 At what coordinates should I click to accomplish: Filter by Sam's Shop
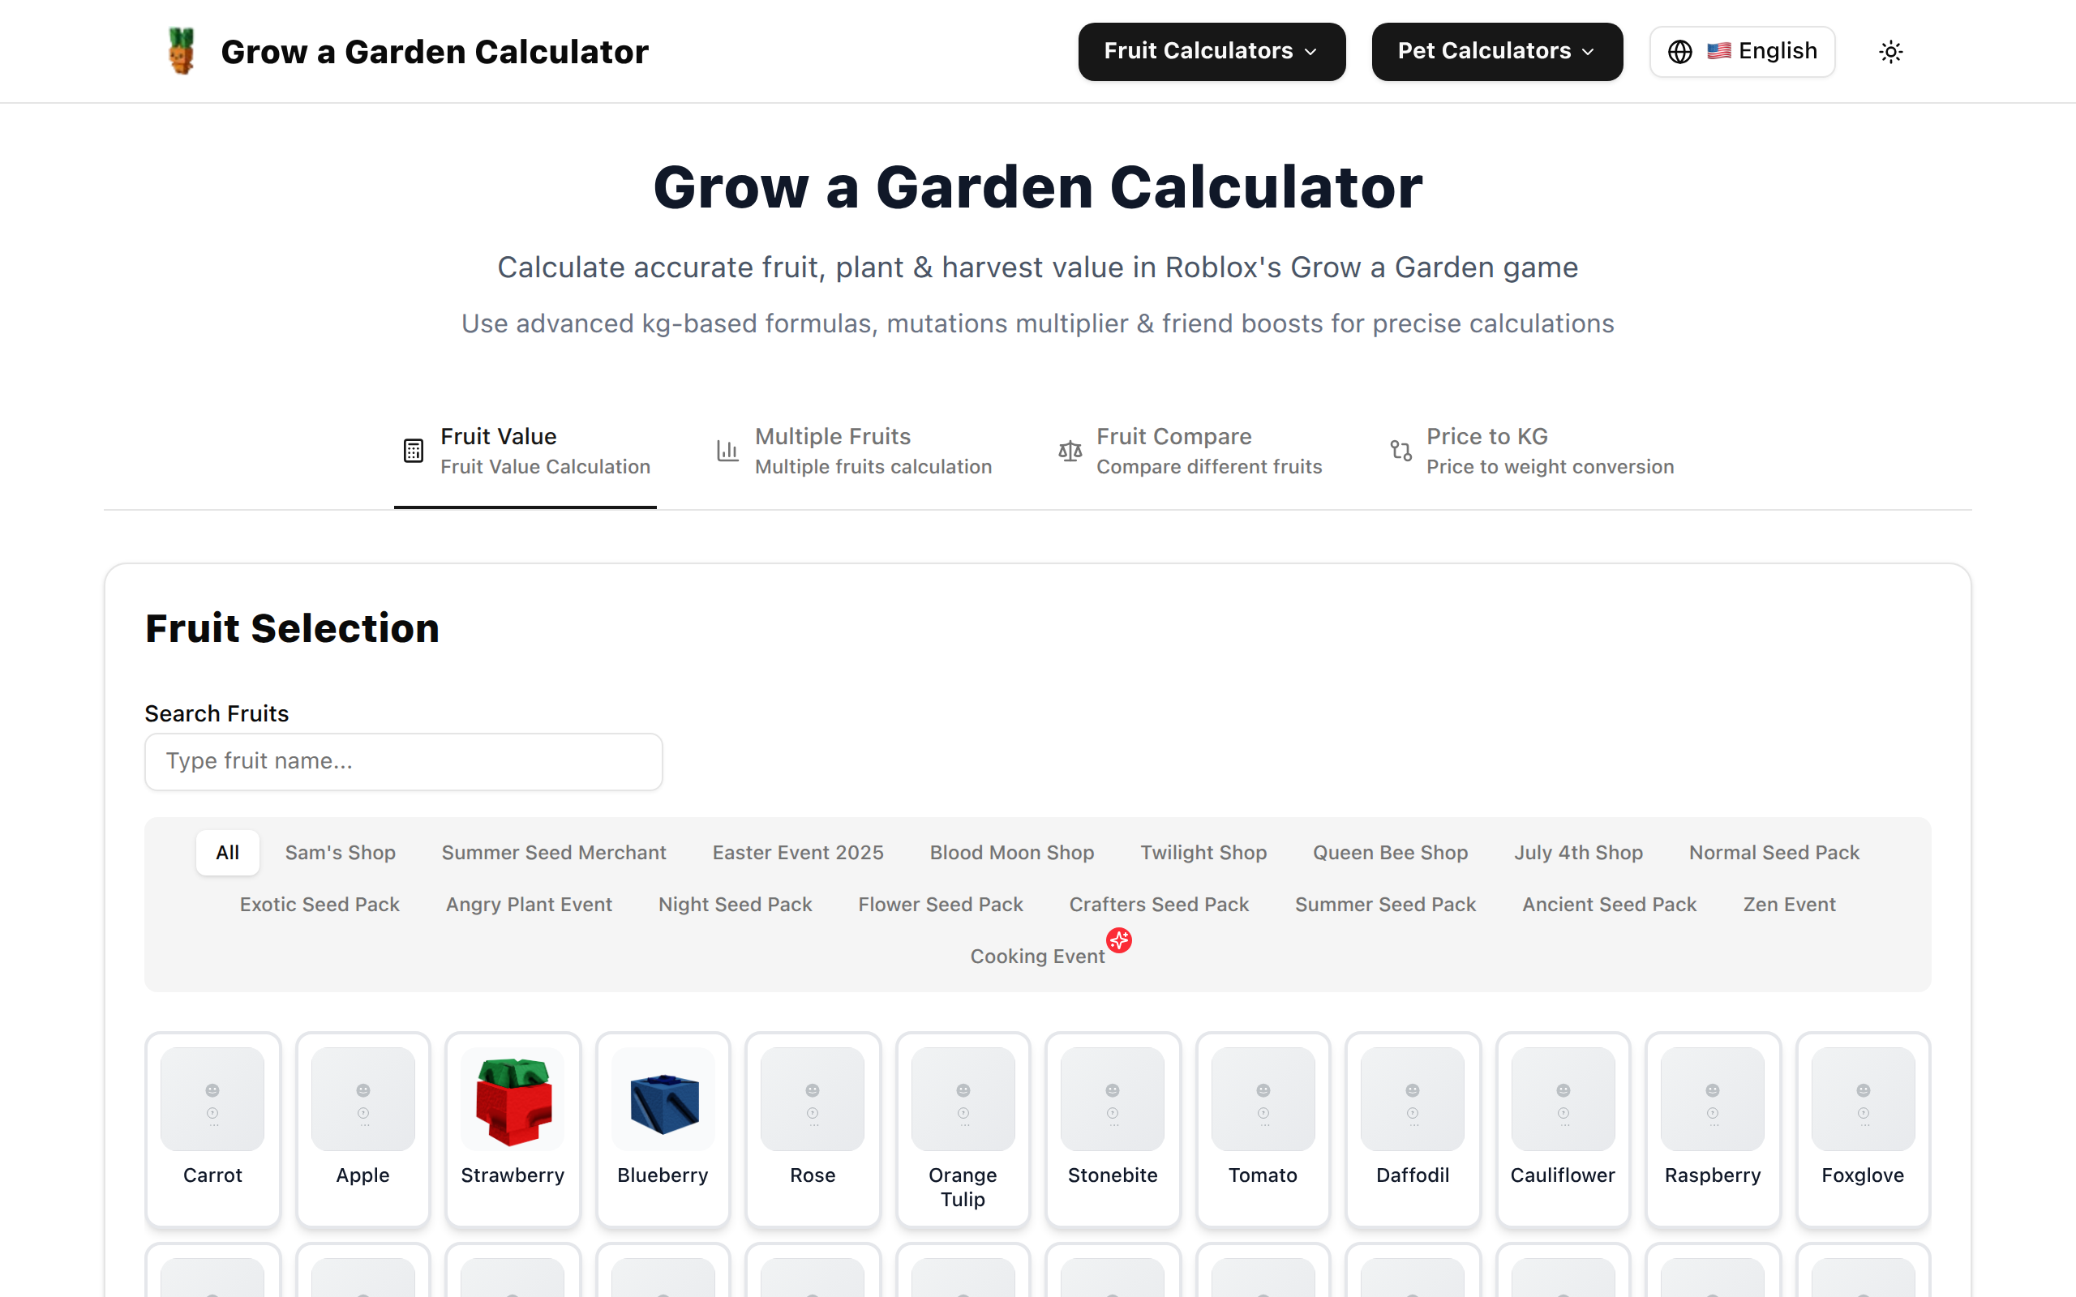pos(340,853)
